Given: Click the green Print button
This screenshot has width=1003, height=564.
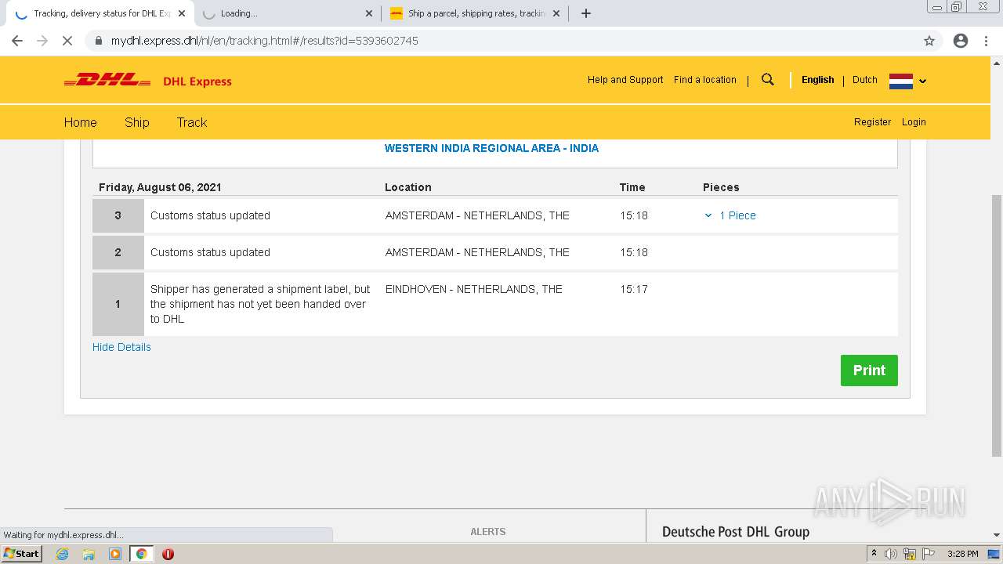Looking at the screenshot, I should coord(869,371).
